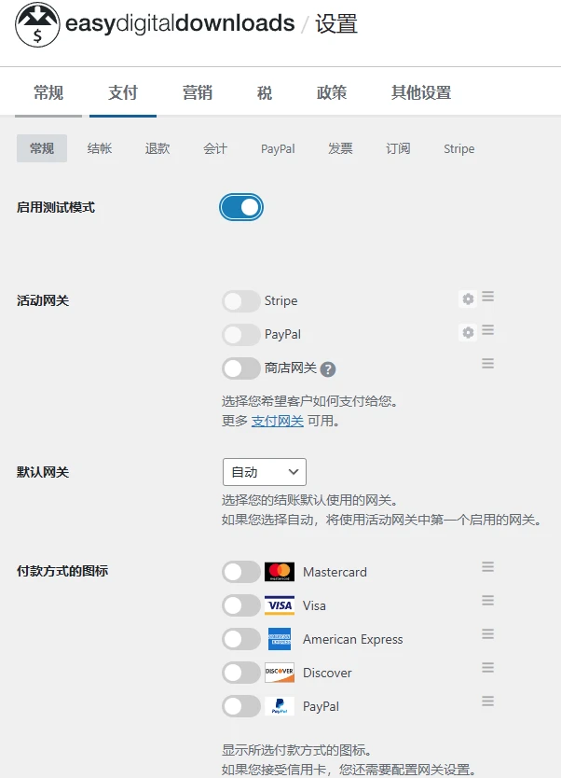
Task: Click the American Express row reorder handle
Action: pyautogui.click(x=487, y=634)
